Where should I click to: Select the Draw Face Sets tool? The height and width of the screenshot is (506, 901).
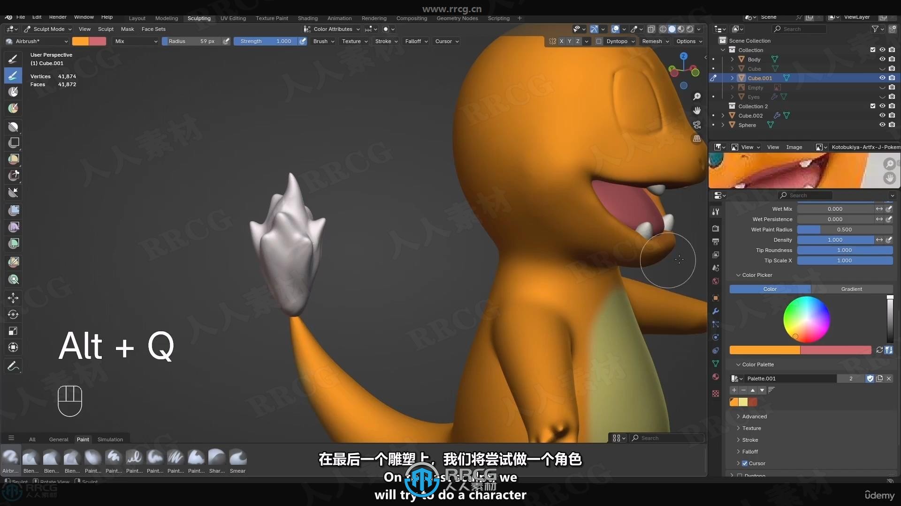(13, 108)
